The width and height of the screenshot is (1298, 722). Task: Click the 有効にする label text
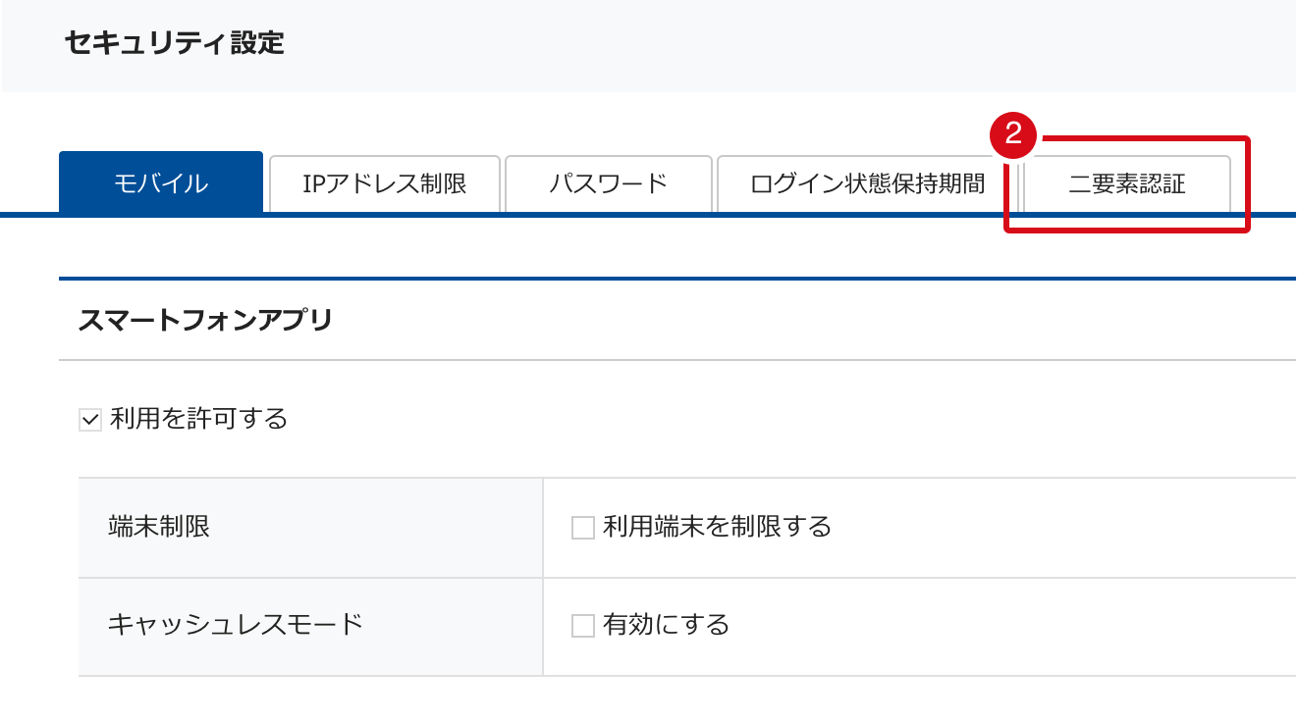667,624
